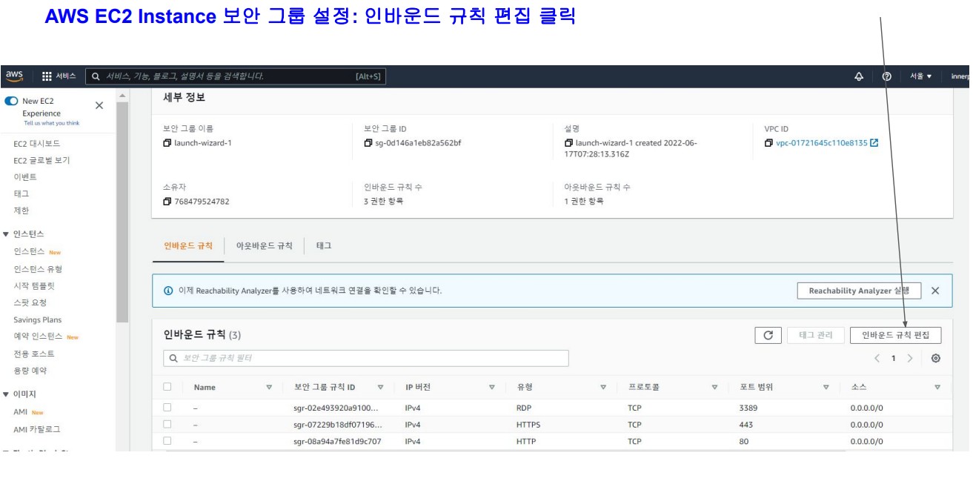Open EC2 대시보드 in sidebar
The height and width of the screenshot is (484, 973).
pos(37,143)
